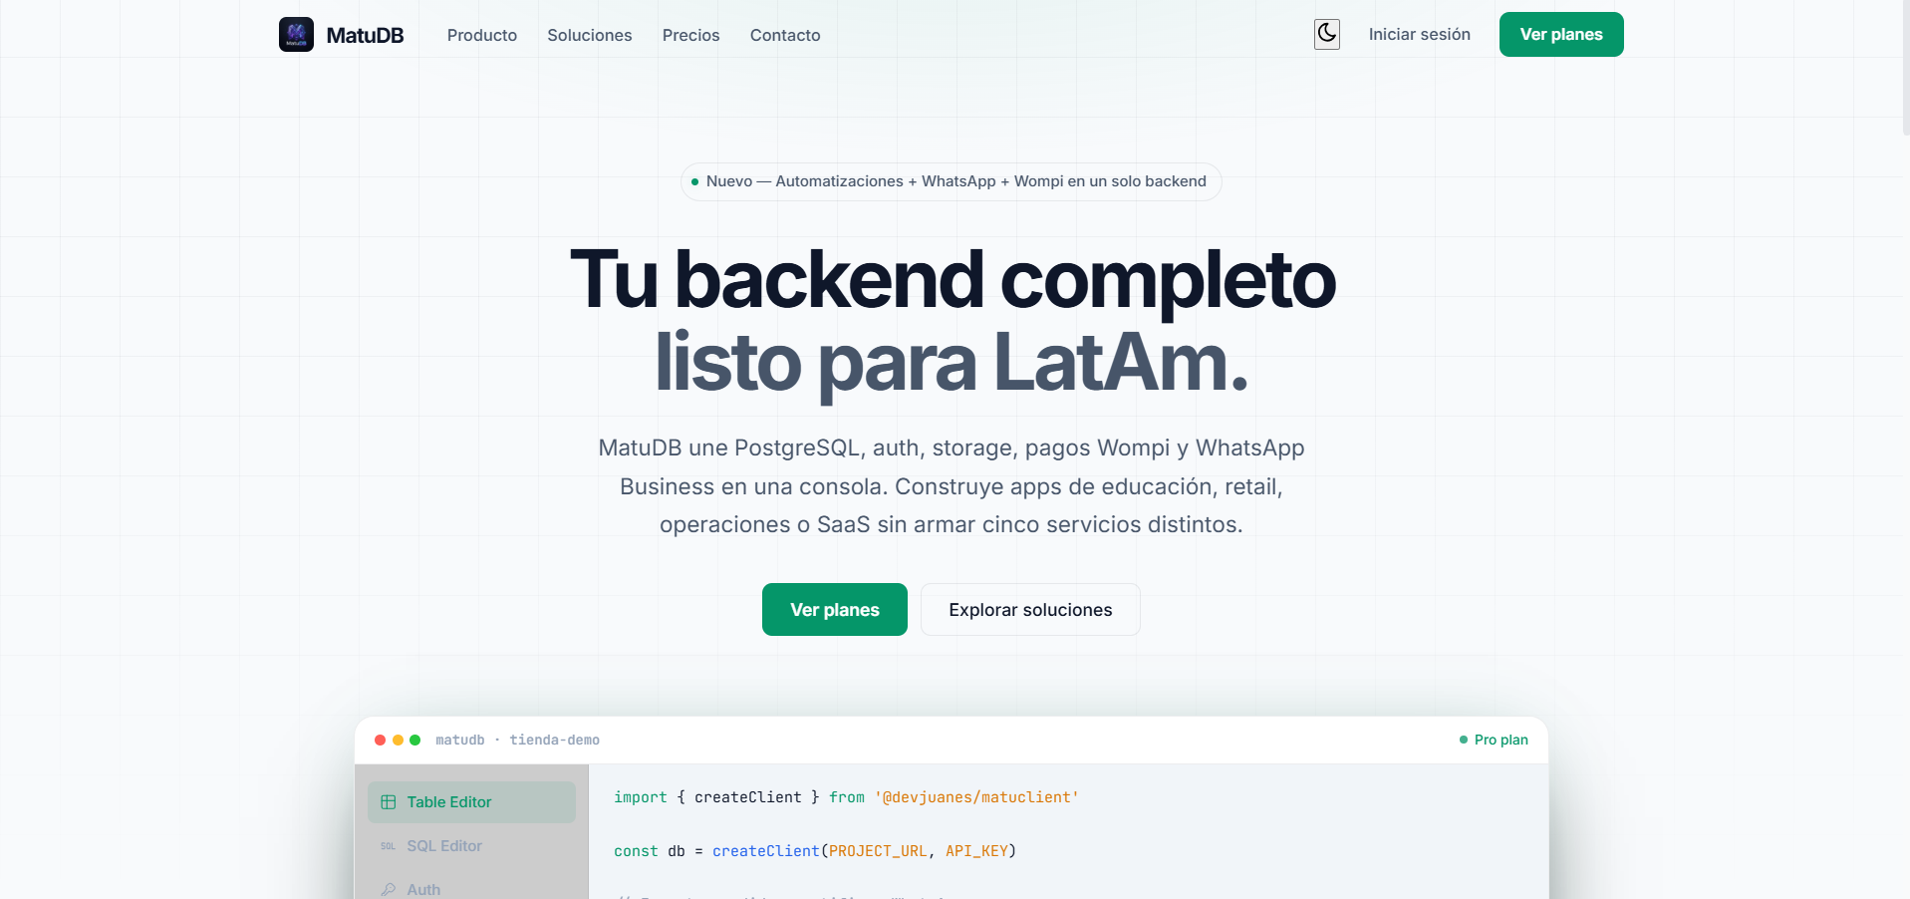The image size is (1910, 899).
Task: Click the Pro plan badge
Action: (x=1494, y=740)
